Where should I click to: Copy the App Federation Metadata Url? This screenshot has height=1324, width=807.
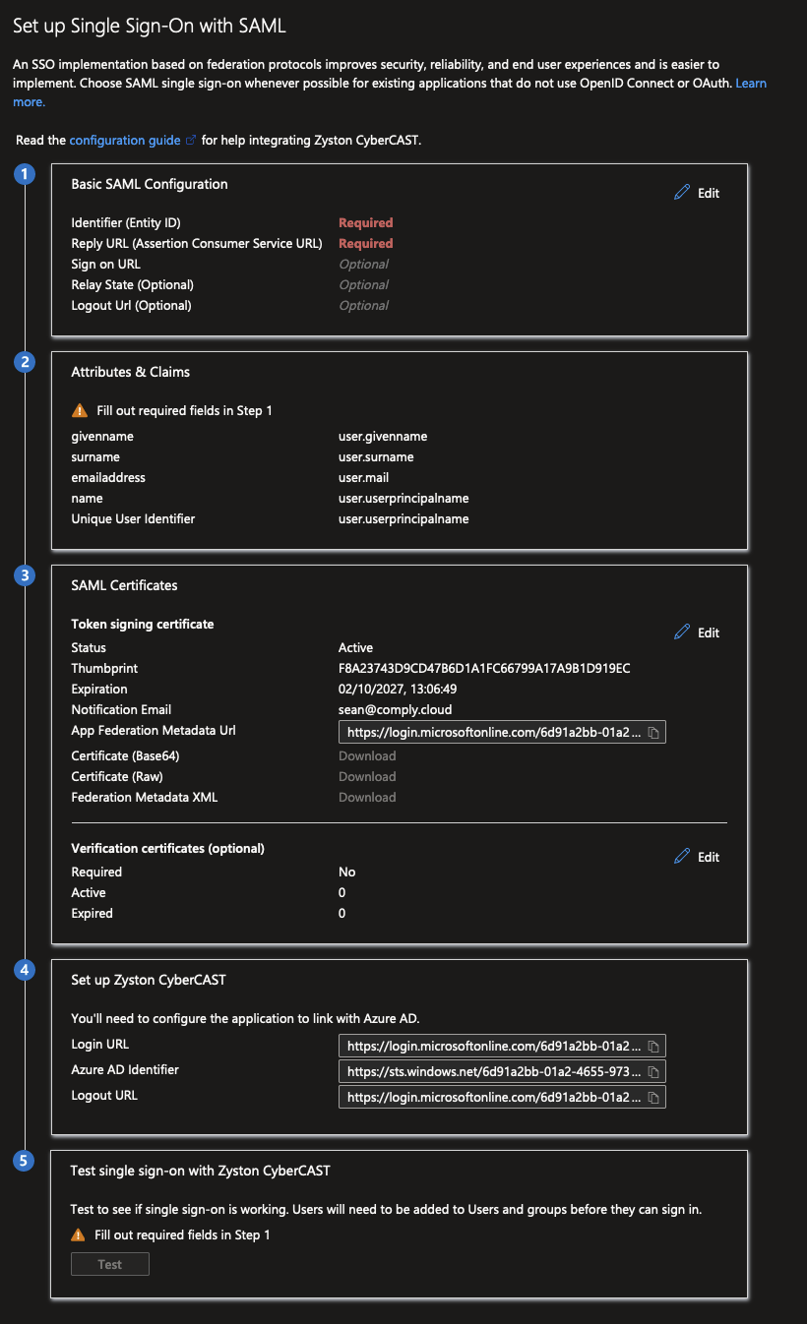652,731
